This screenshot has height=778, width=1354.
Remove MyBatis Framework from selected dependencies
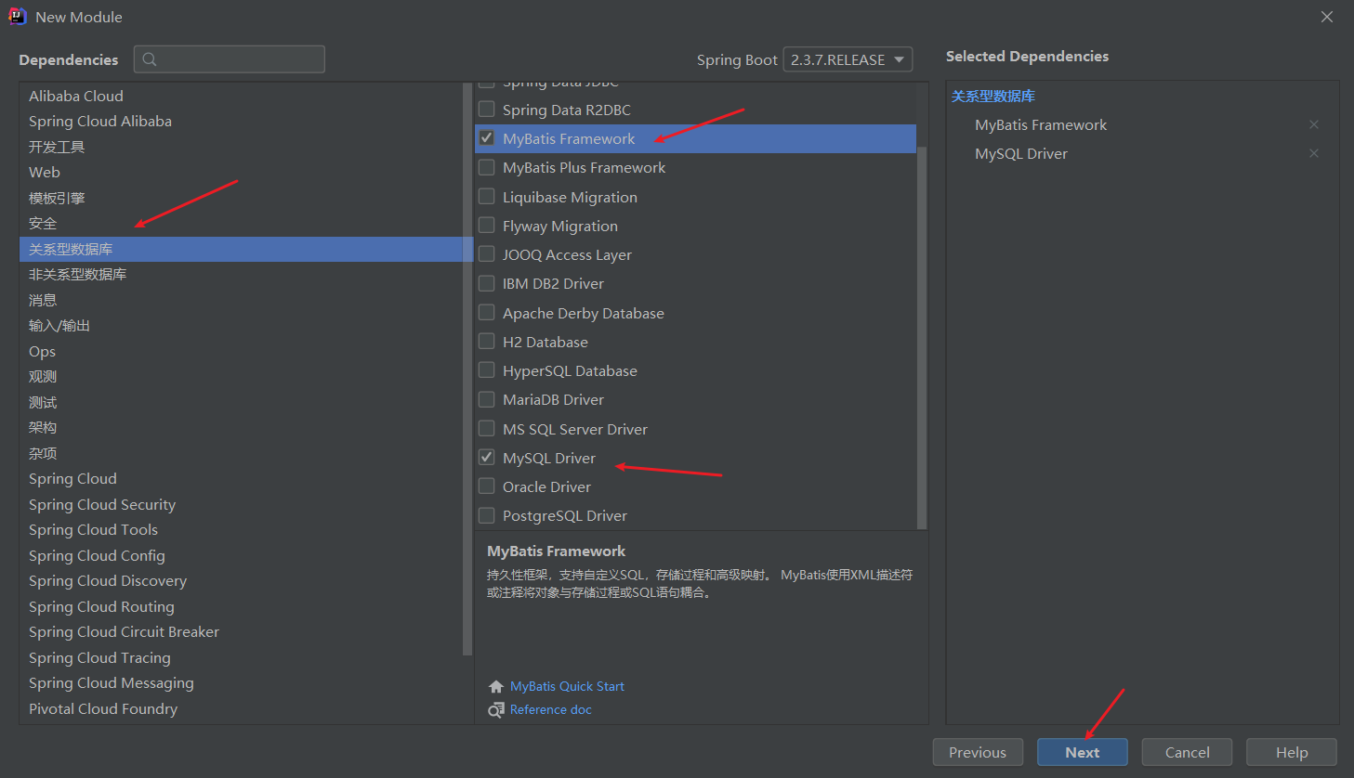pos(1314,124)
